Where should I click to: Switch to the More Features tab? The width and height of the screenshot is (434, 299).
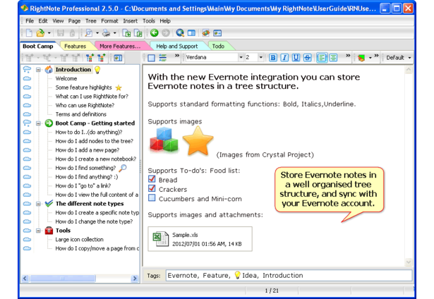pos(120,47)
